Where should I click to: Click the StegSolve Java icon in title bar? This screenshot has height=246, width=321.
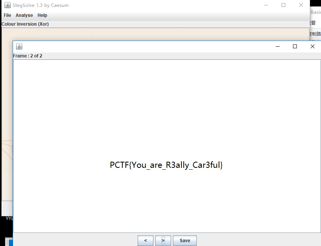click(x=7, y=5)
